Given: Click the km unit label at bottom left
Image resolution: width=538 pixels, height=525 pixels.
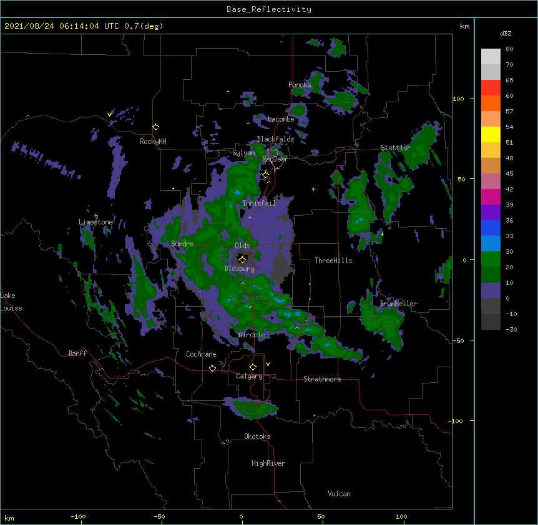Looking at the screenshot, I should (x=9, y=518).
